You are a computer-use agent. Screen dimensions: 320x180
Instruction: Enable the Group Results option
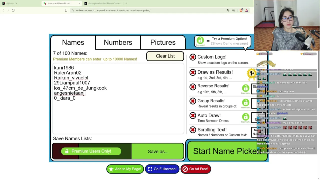(x=193, y=101)
